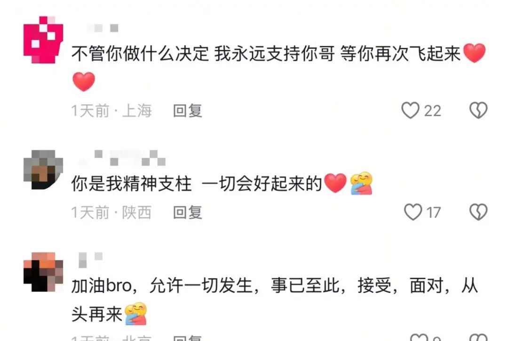Viewport: 508px width, 341px height.
Task: Reply to the Beijing comment (回复)
Action: pyautogui.click(x=188, y=338)
